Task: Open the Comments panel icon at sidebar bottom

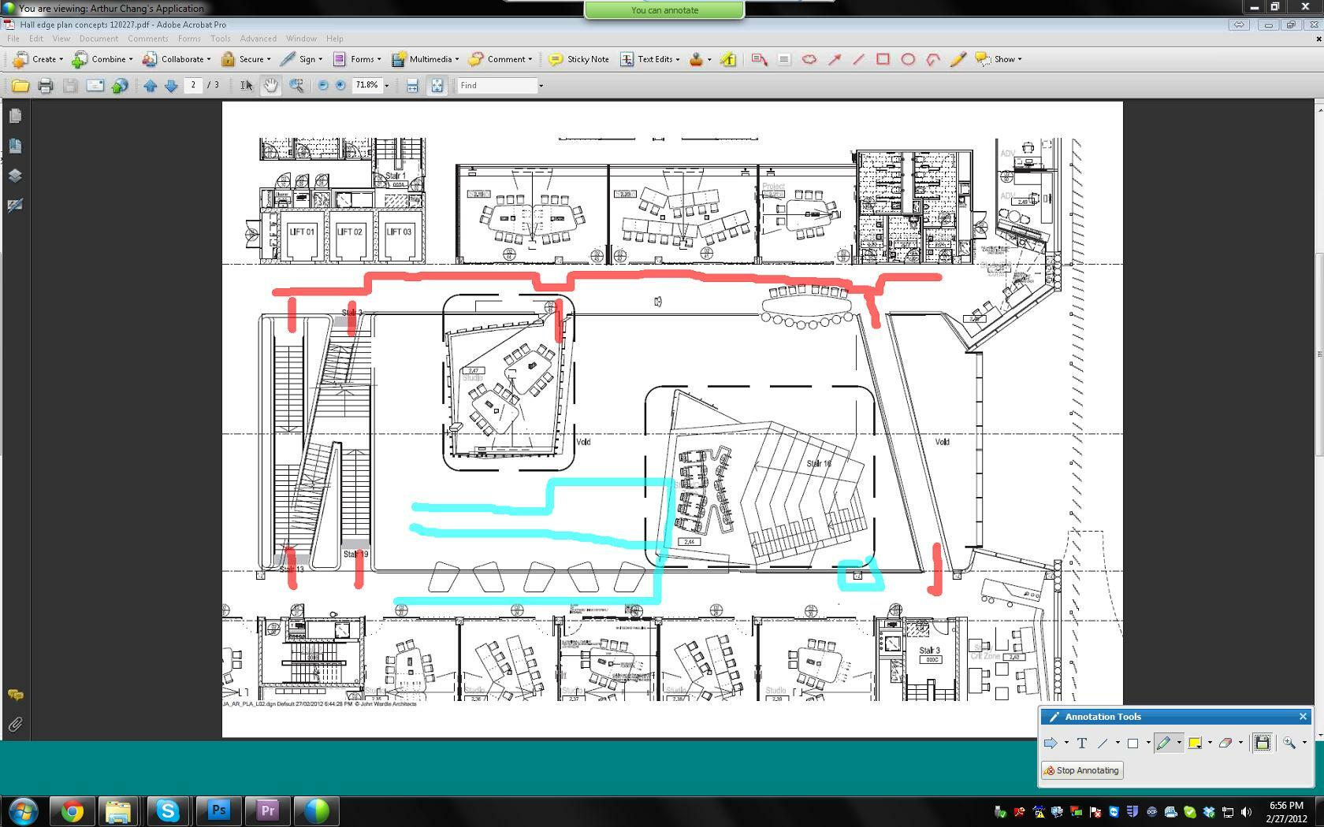Action: tap(15, 695)
